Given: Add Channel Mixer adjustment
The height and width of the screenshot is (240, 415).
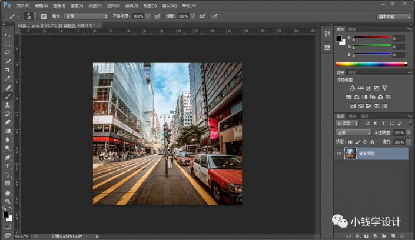Looking at the screenshot, I should (x=380, y=97).
